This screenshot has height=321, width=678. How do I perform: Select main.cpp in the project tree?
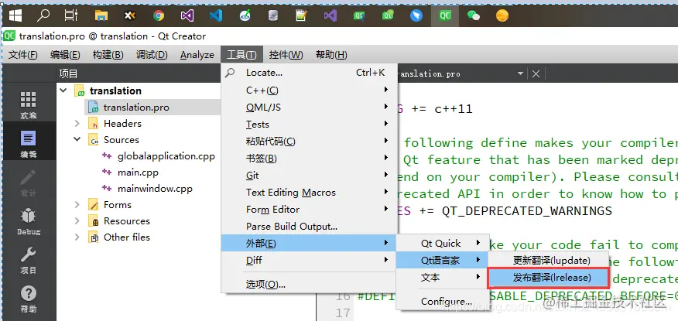pyautogui.click(x=138, y=172)
